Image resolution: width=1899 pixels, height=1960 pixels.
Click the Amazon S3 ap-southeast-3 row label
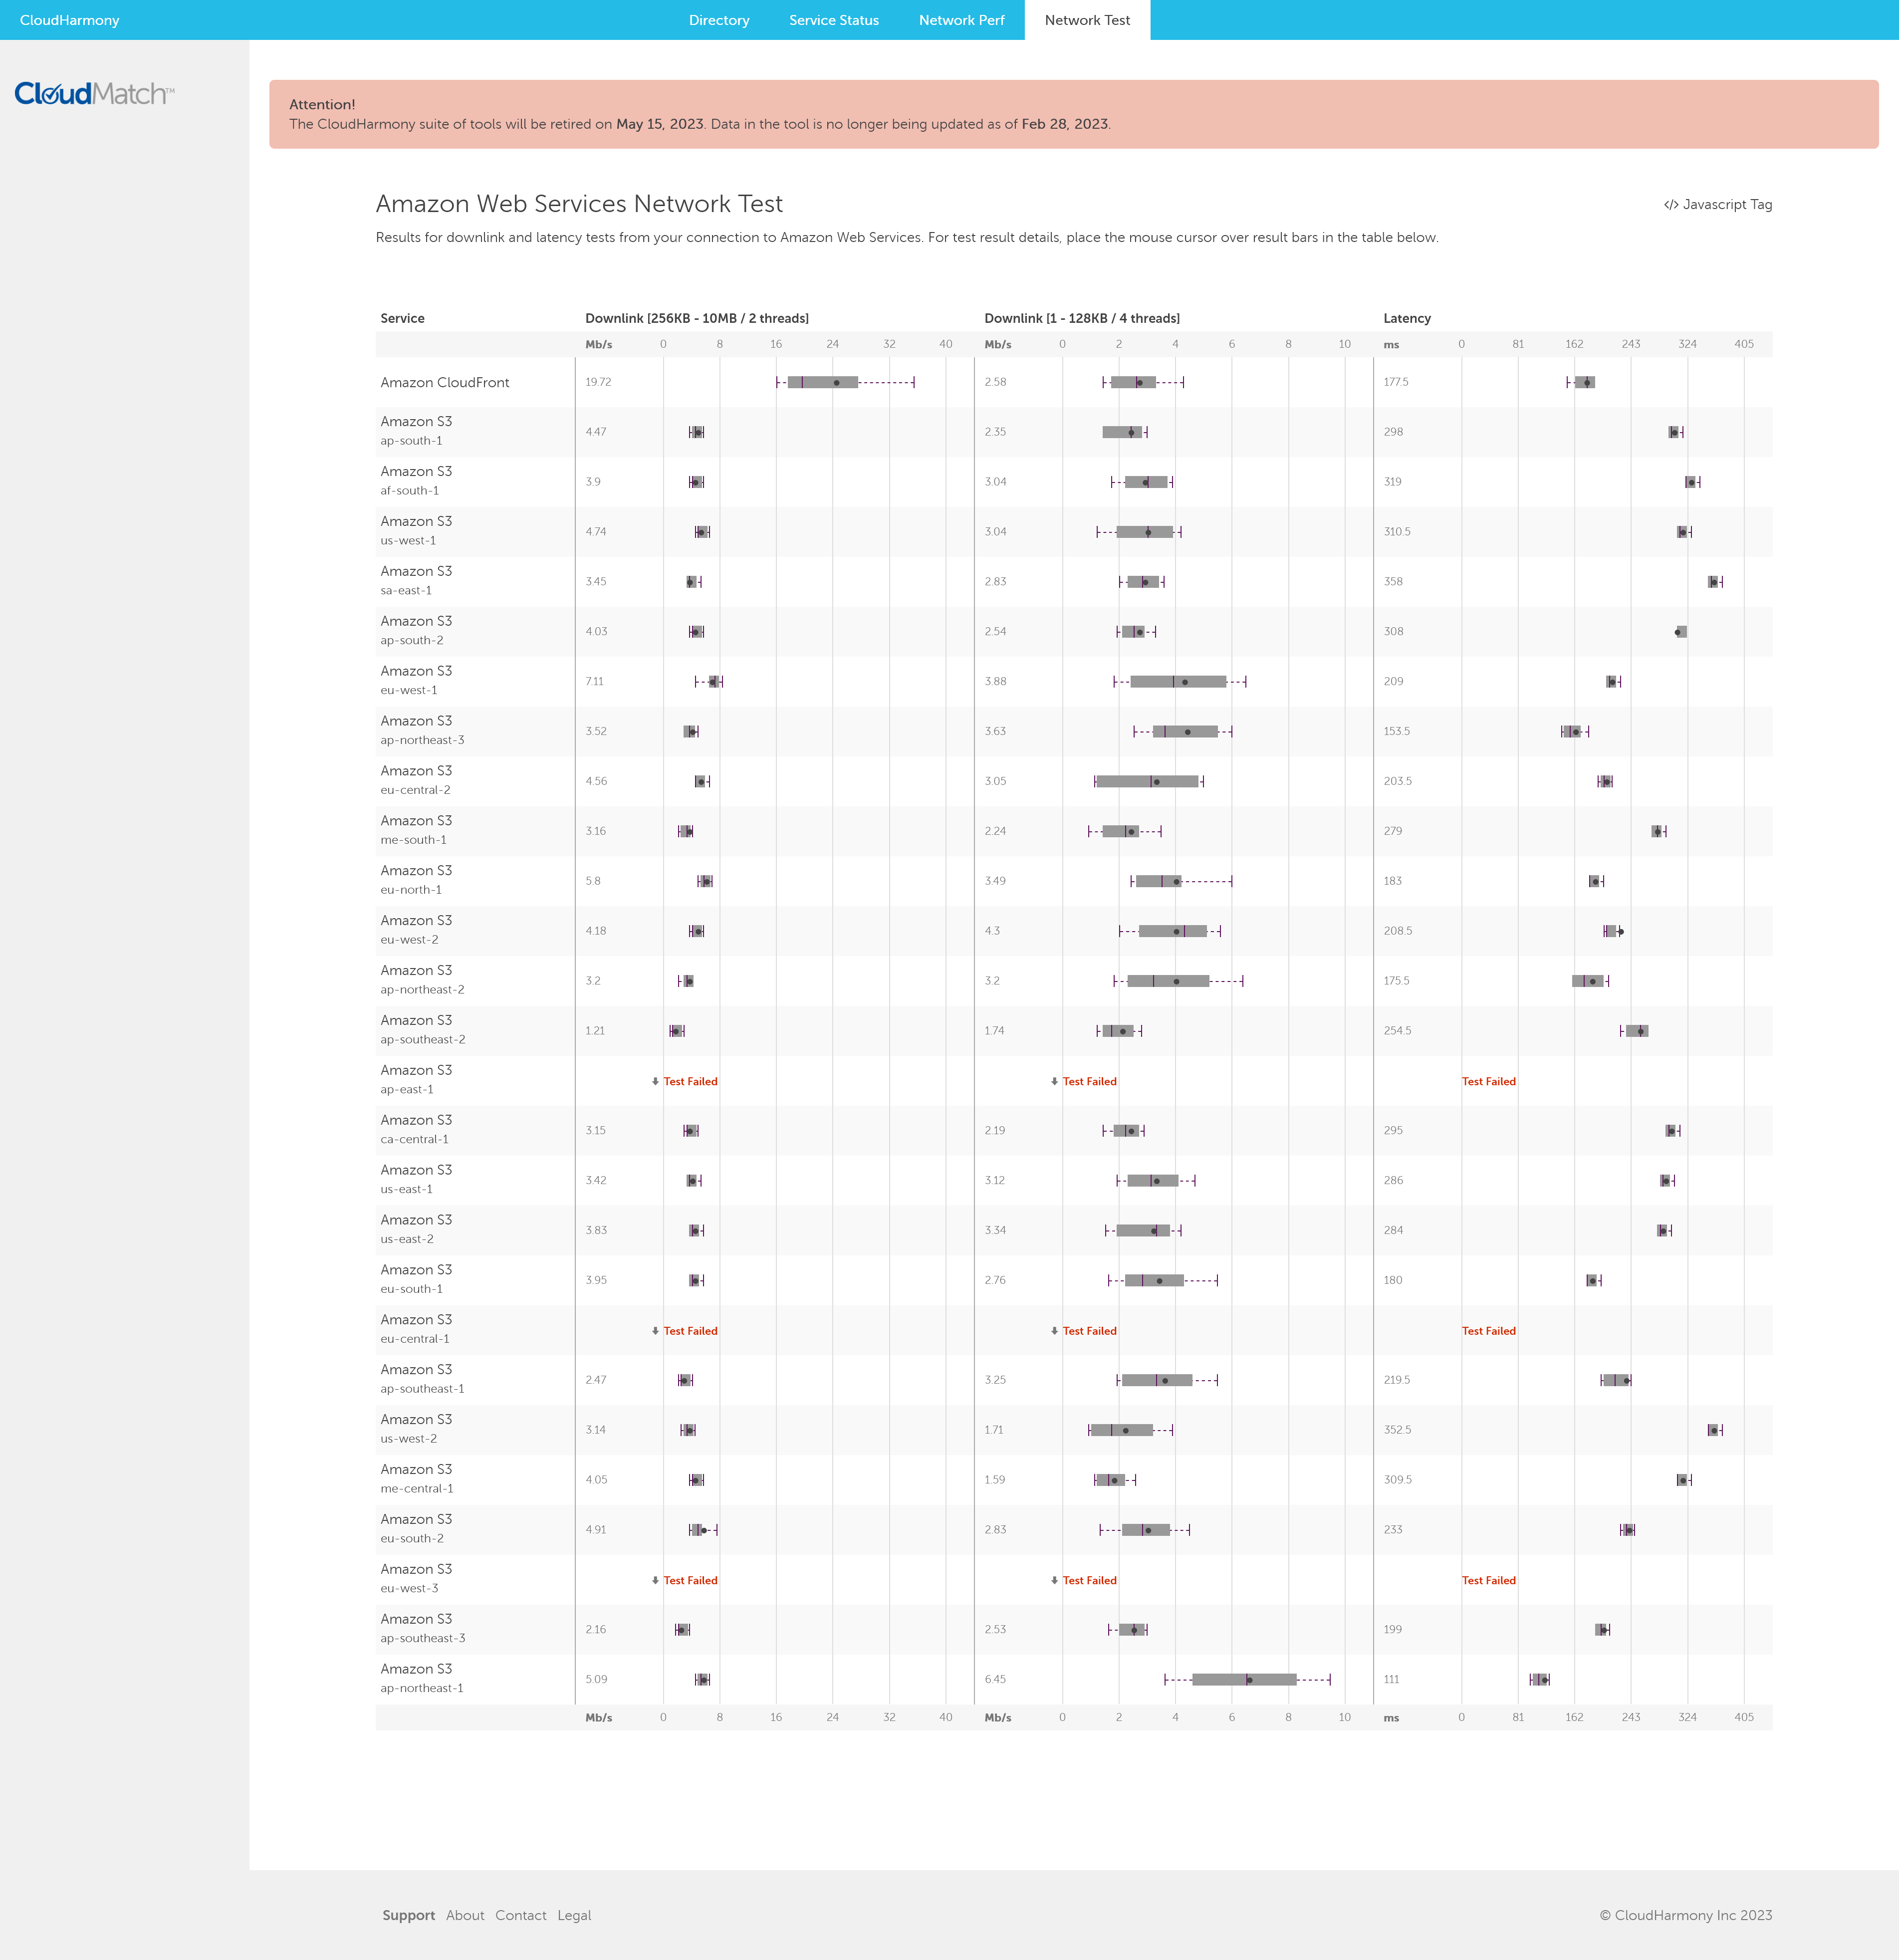point(423,1629)
